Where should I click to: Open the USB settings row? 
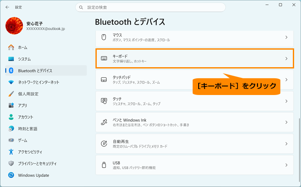[x=195, y=165]
